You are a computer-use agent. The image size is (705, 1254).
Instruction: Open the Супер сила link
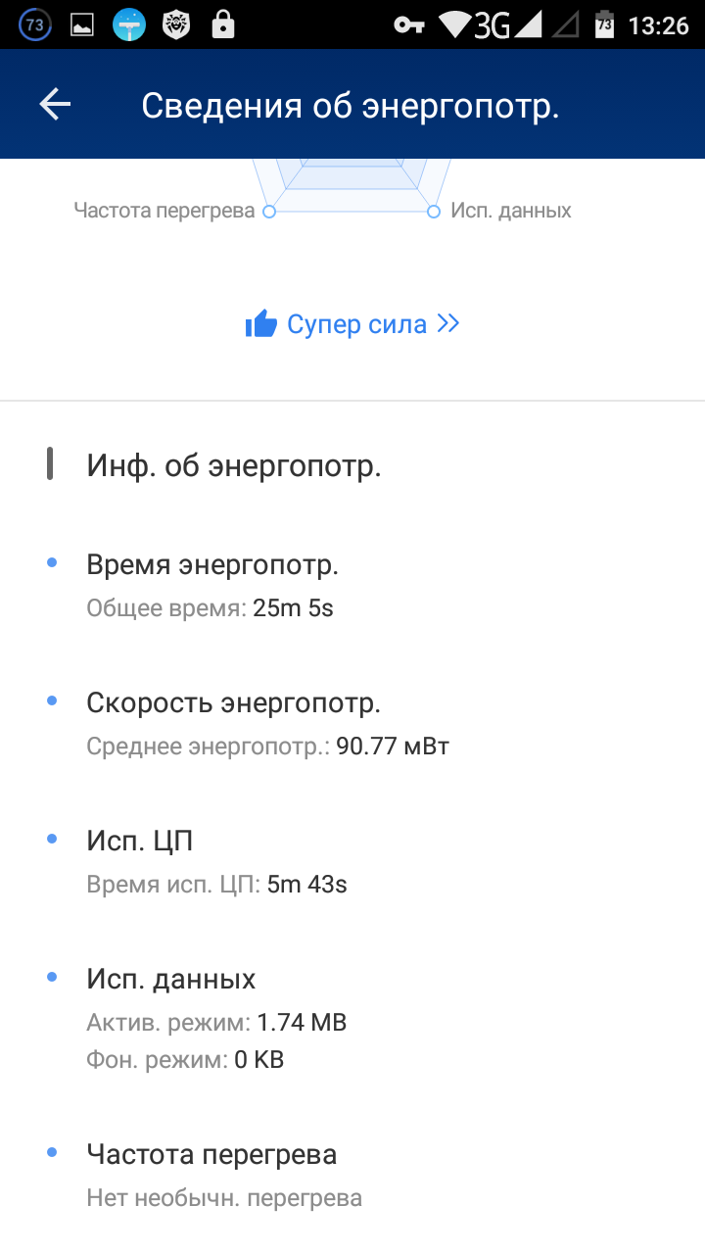pos(356,324)
